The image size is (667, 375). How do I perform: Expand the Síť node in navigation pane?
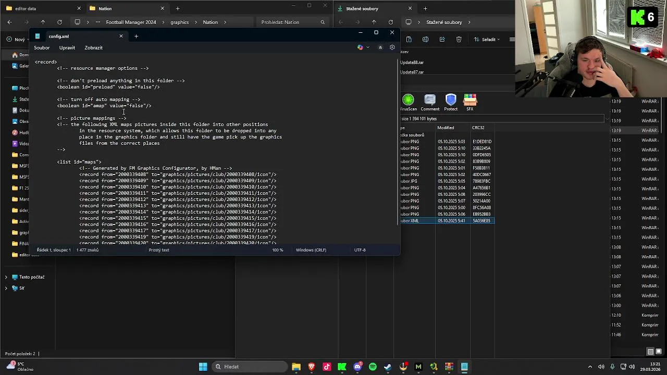click(6, 288)
